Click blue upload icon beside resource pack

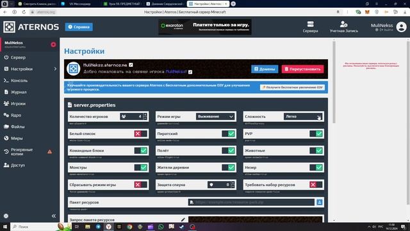(319, 202)
